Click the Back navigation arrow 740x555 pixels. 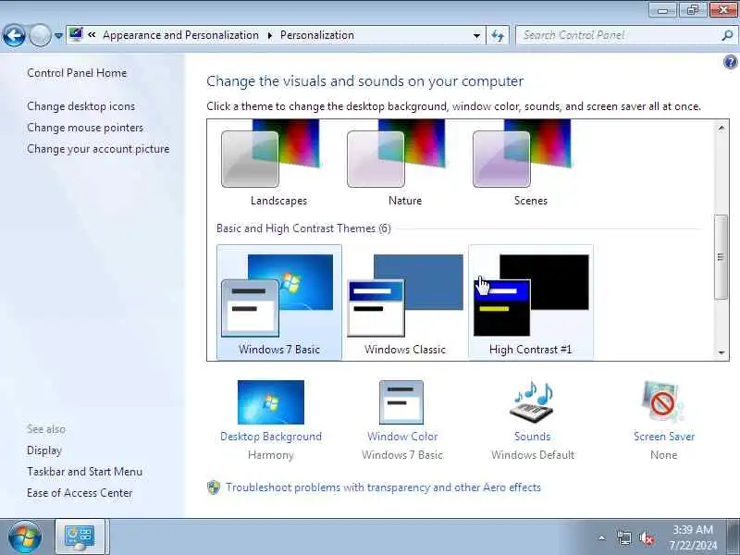[14, 35]
